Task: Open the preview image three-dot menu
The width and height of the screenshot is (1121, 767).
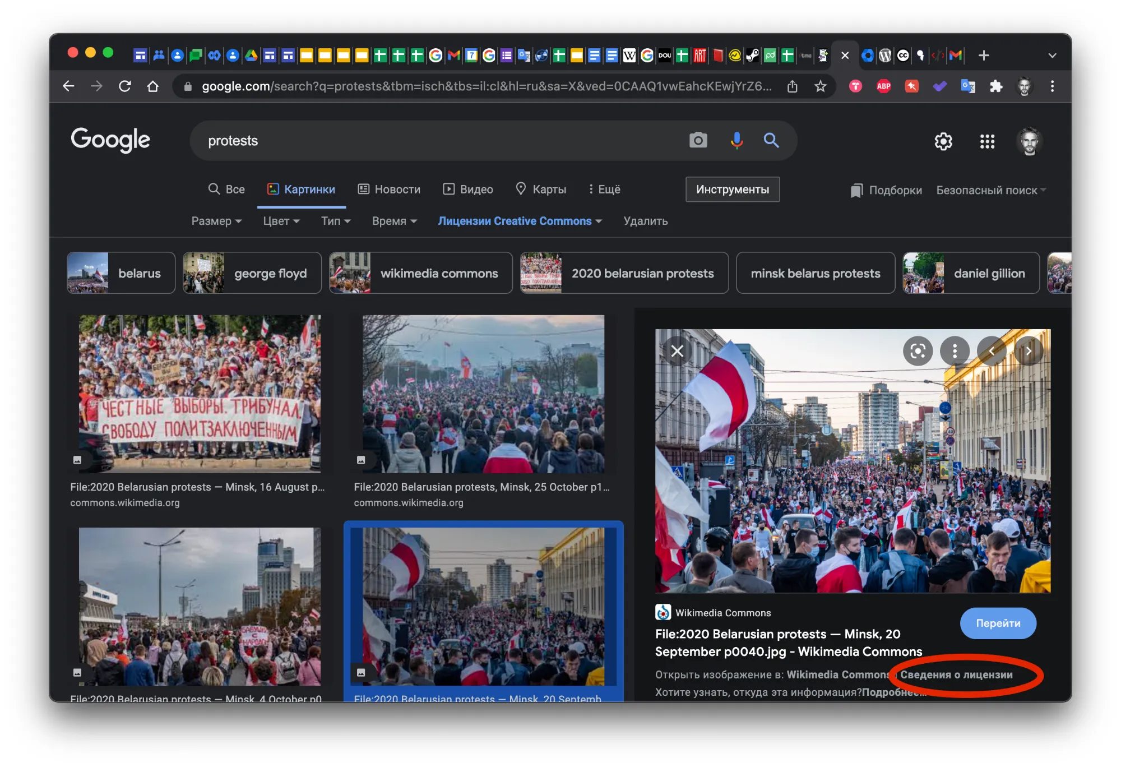Action: 955,351
